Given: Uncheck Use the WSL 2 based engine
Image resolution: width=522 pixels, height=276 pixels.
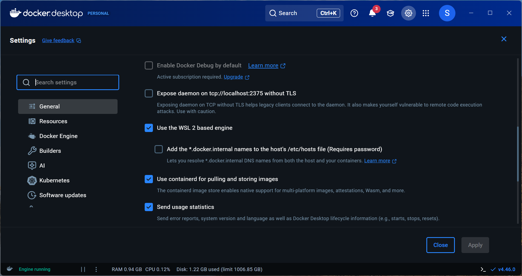Looking at the screenshot, I should (x=149, y=128).
